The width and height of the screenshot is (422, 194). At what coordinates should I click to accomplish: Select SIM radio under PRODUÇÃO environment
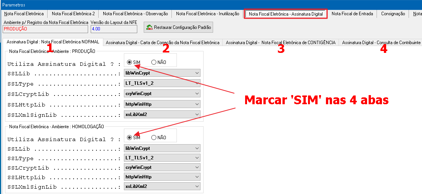coord(130,62)
